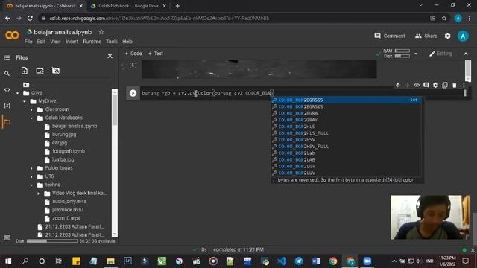Open the terminal icon at sidebar bottom
Screen dimensions: 477x268
pyautogui.click(x=7, y=237)
